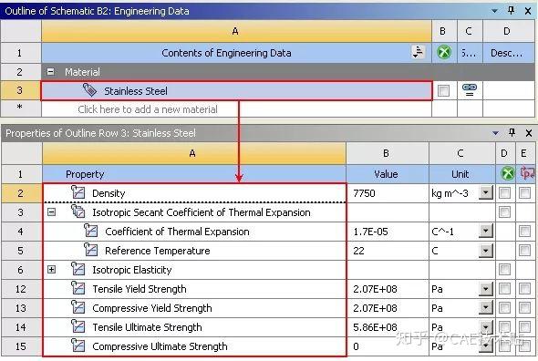
Task: Click the green suppress icon in Outline column B
Action: tap(444, 53)
